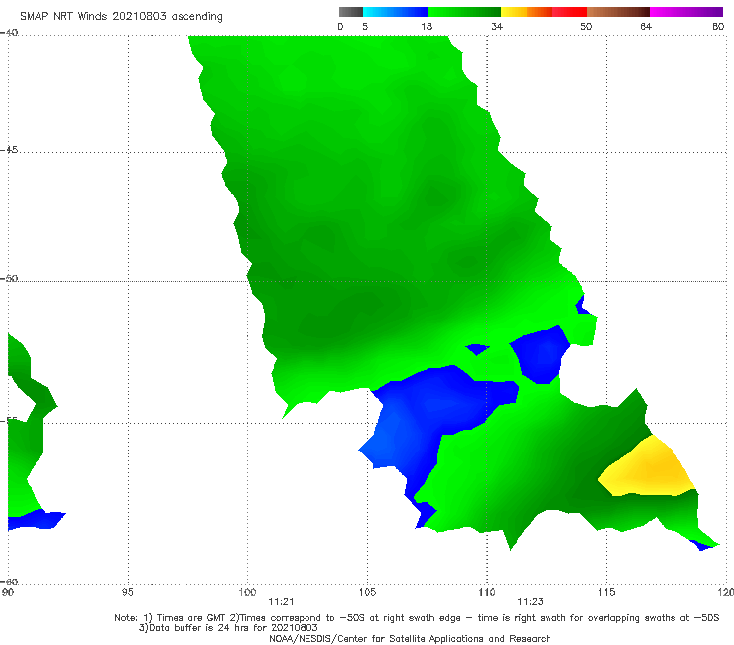
Task: Click the color bar label '50'
Action: 586,26
